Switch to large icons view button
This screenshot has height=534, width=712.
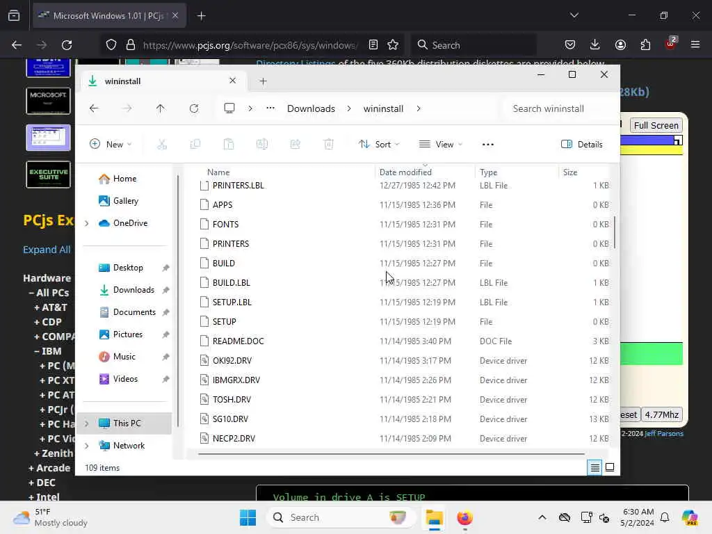[x=610, y=467]
